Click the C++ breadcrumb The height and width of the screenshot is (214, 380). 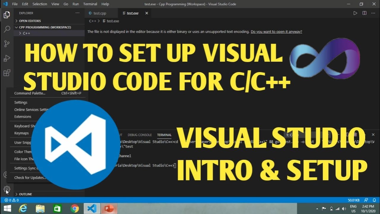click(x=93, y=21)
